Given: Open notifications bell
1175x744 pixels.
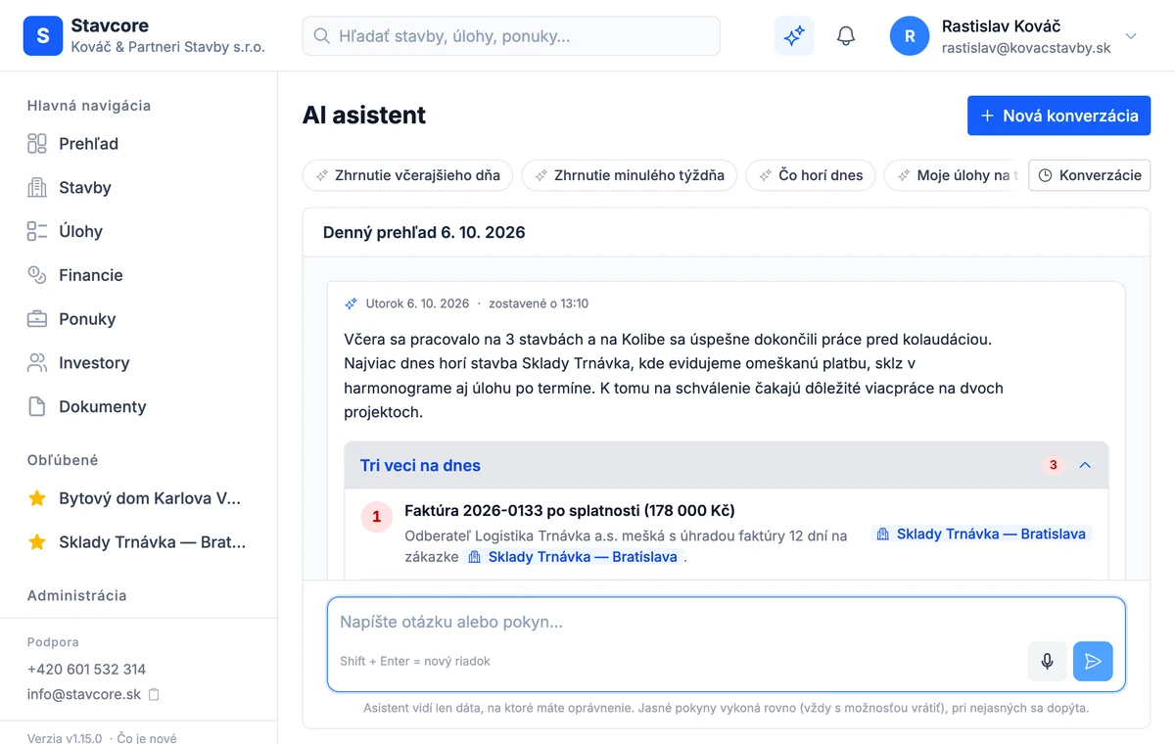Looking at the screenshot, I should point(846,36).
